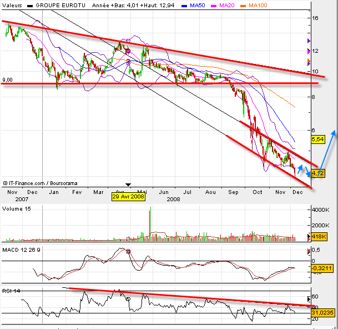Click the red triangle marker beside MACD scale
This screenshot has height=329, width=338.
[x=309, y=252]
